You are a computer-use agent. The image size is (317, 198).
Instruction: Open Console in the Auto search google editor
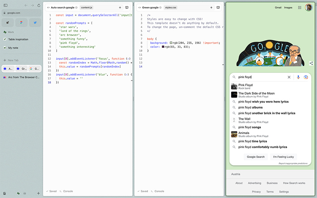[66, 191]
